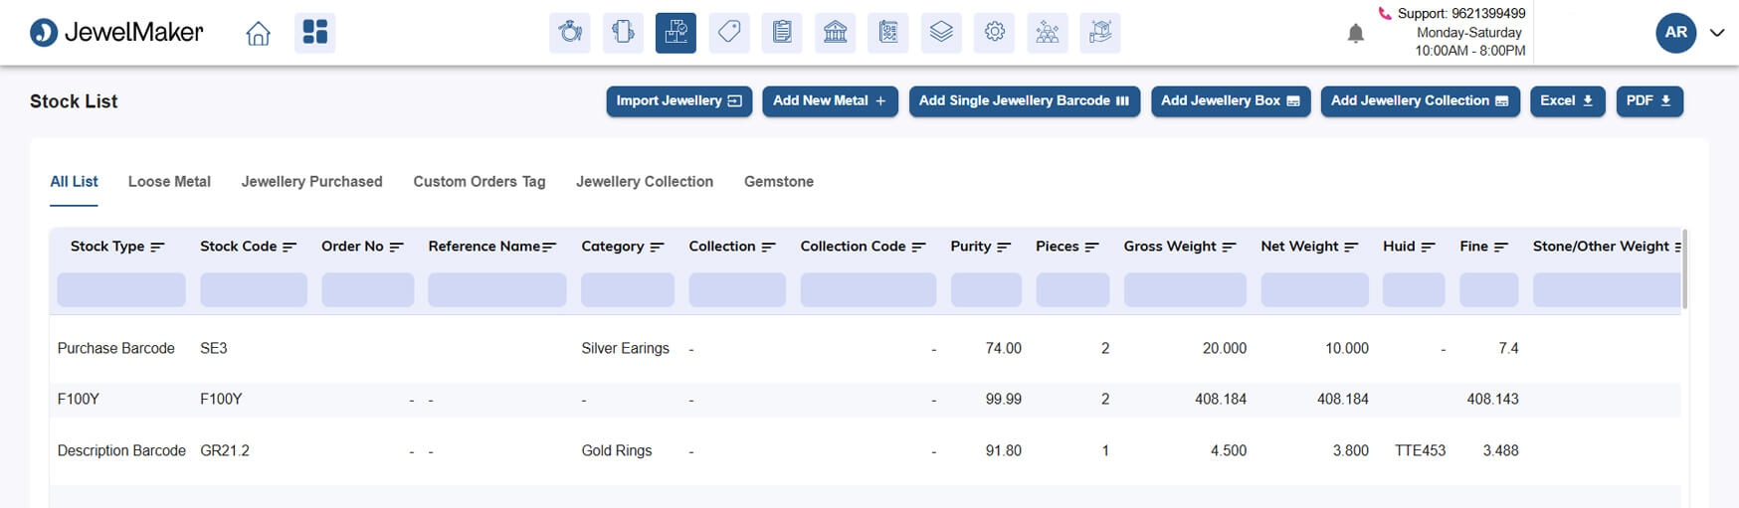Click Add Single Jewellery Barcode button
The width and height of the screenshot is (1739, 508).
1024,101
